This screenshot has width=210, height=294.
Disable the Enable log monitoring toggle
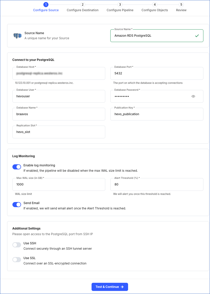pos(17,167)
